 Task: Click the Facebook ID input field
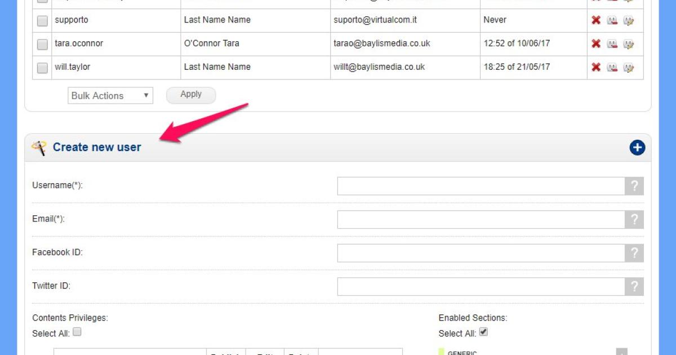pyautogui.click(x=481, y=253)
